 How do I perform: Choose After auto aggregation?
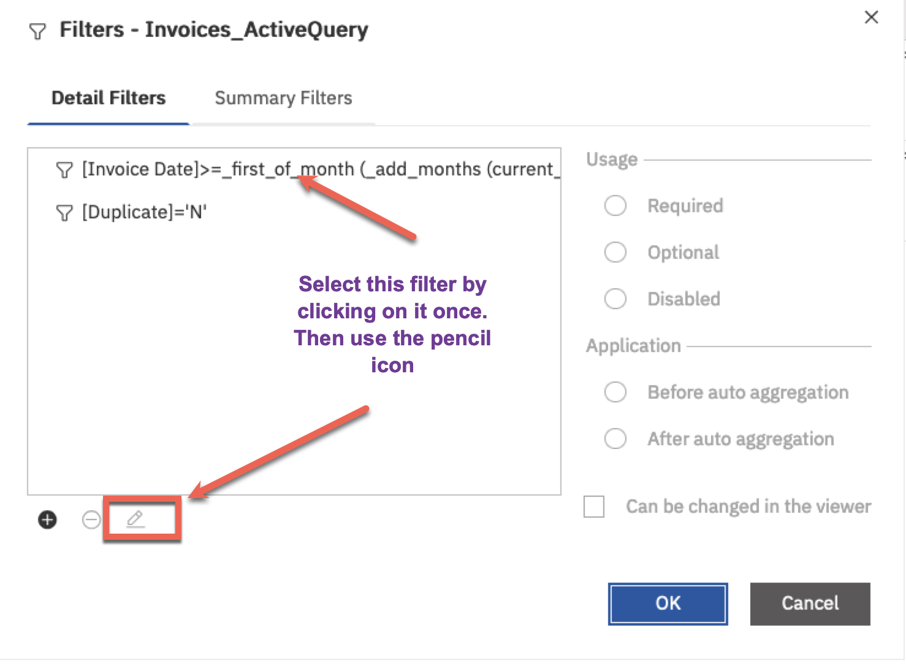point(615,439)
